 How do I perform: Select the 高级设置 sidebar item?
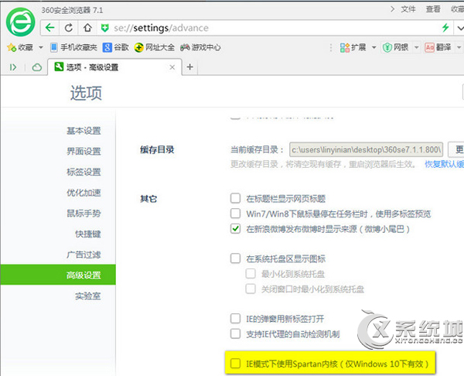click(x=58, y=275)
